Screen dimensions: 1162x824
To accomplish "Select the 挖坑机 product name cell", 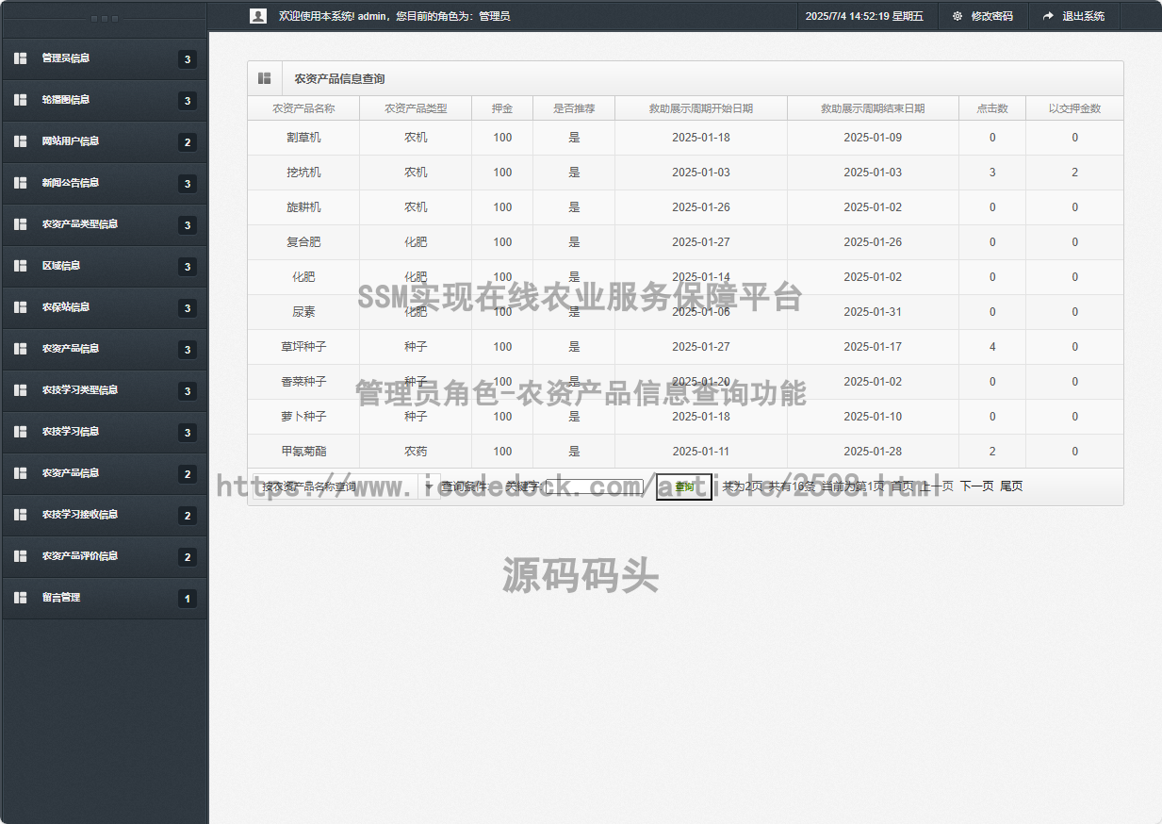I will point(303,173).
